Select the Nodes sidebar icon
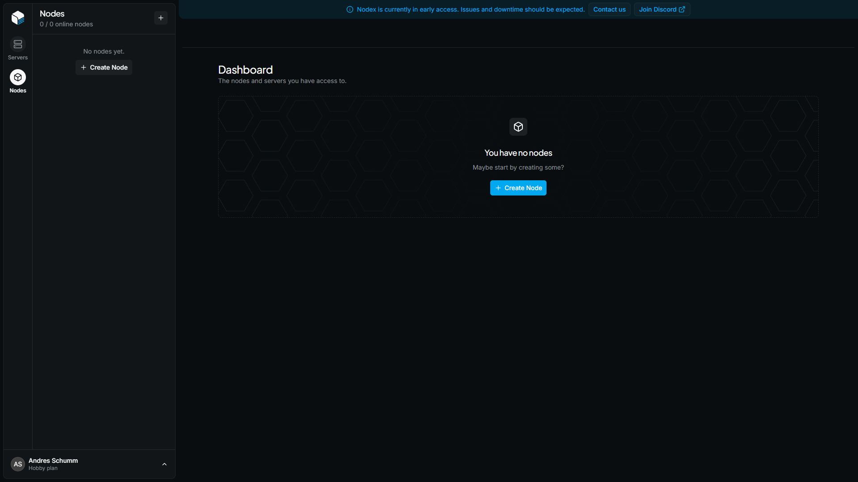 18,77
